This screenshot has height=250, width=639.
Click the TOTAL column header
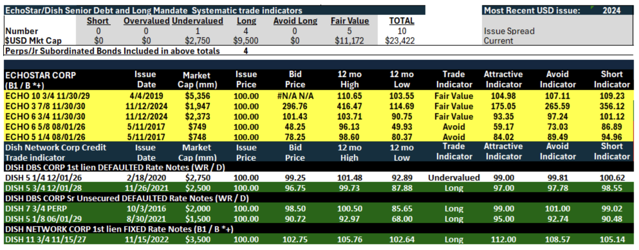point(402,21)
